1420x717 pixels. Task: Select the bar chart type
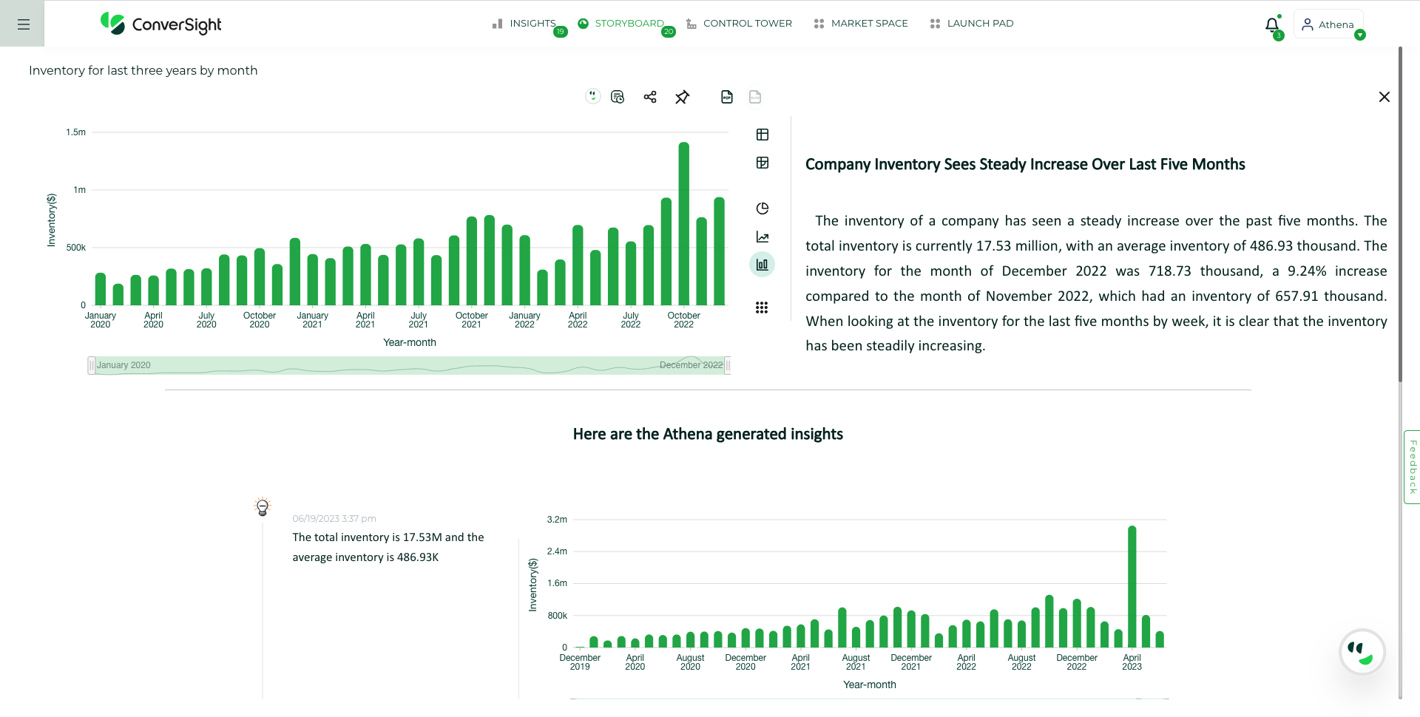click(762, 265)
